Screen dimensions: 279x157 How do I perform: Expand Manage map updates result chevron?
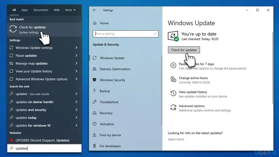[x=76, y=63]
